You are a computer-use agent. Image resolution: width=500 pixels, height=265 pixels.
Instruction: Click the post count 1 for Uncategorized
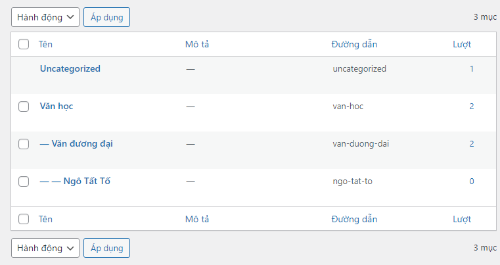[x=471, y=68]
